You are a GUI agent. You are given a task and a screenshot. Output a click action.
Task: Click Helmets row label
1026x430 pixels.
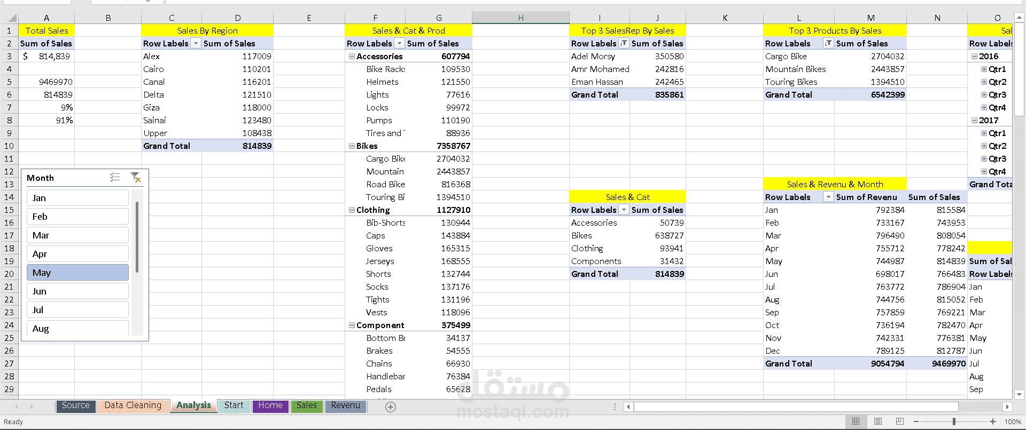pyautogui.click(x=382, y=82)
